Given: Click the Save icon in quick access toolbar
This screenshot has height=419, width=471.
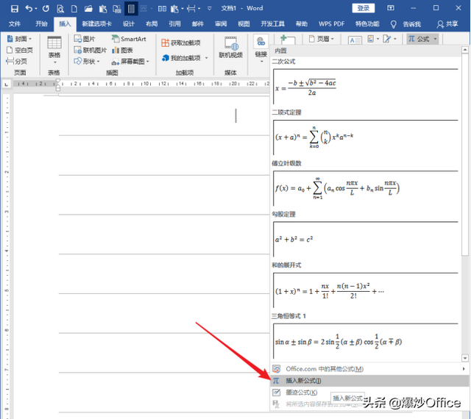Looking at the screenshot, I should click(x=15, y=8).
